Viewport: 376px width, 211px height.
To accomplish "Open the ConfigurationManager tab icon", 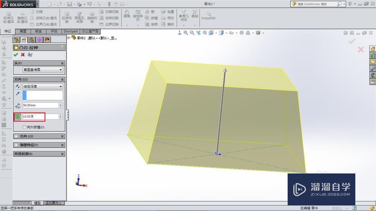I will (x=32, y=40).
